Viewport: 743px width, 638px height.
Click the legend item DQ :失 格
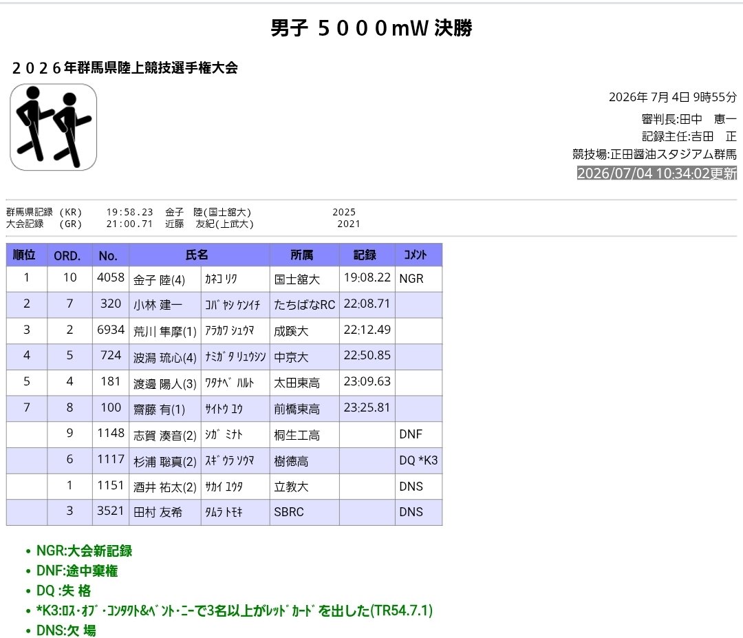(x=63, y=591)
